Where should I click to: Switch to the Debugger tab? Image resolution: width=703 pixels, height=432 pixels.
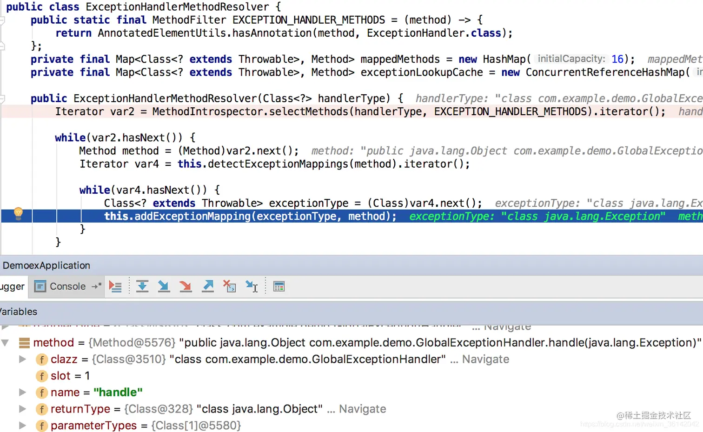(13, 286)
